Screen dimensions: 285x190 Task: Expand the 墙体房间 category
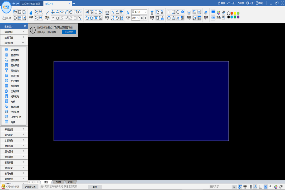14,32
